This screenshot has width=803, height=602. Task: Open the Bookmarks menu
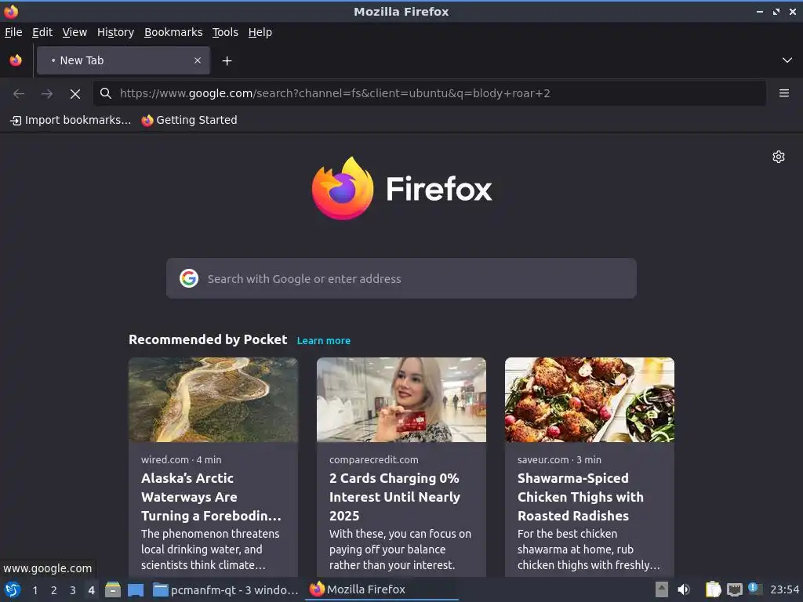pos(173,32)
